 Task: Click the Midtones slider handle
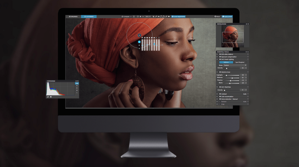pos(232,78)
